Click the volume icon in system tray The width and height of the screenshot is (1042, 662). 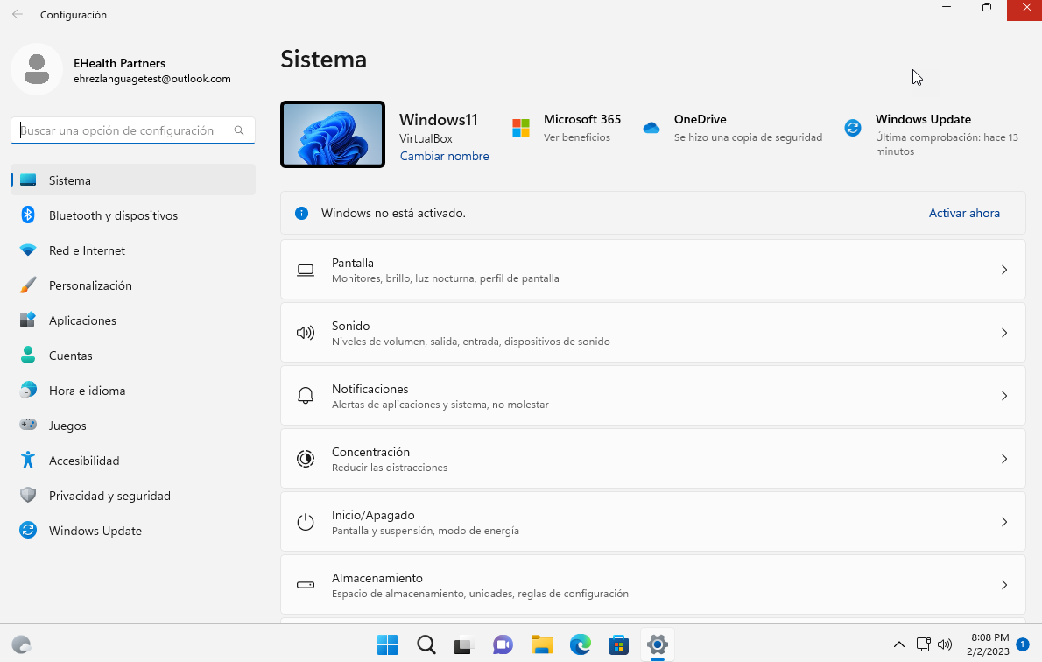pyautogui.click(x=944, y=644)
